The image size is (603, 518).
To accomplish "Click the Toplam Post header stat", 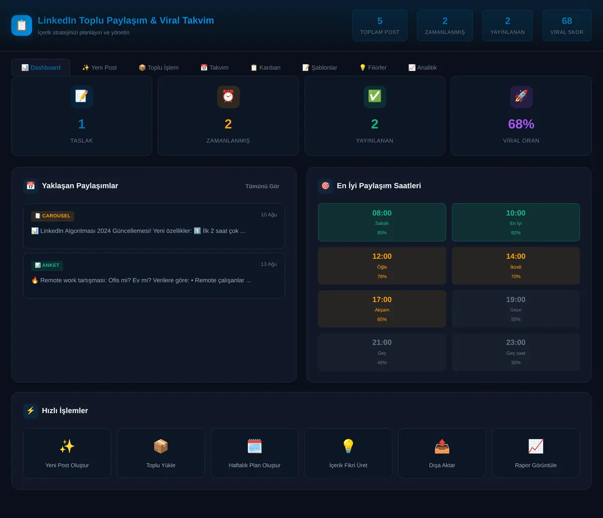I will 380,26.
